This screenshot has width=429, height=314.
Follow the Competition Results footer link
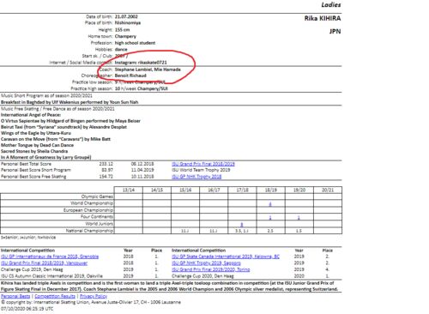[x=55, y=296]
